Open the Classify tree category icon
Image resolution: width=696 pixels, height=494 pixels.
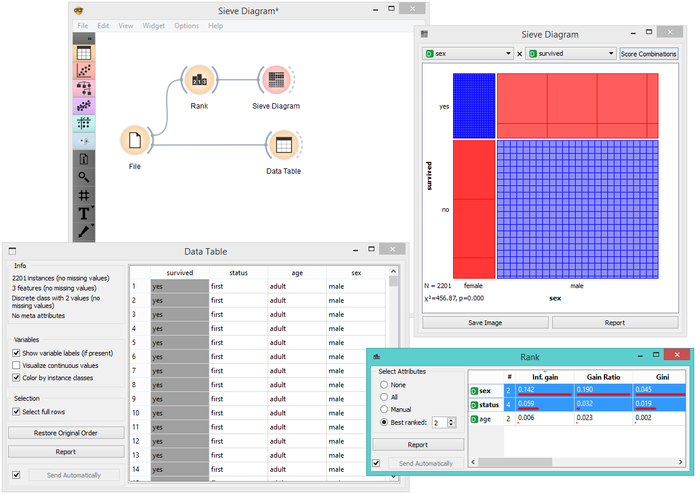(x=84, y=89)
